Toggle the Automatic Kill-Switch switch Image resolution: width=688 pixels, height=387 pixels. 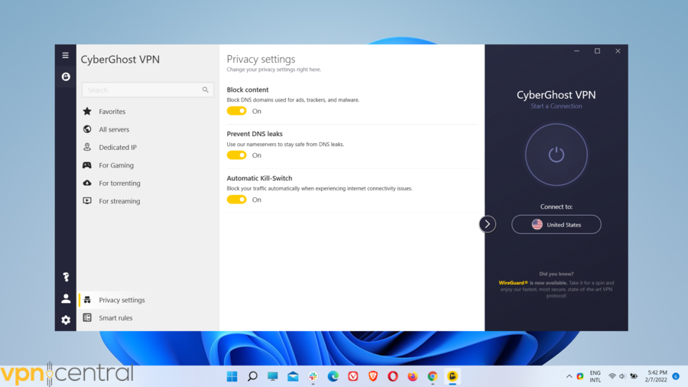click(236, 200)
